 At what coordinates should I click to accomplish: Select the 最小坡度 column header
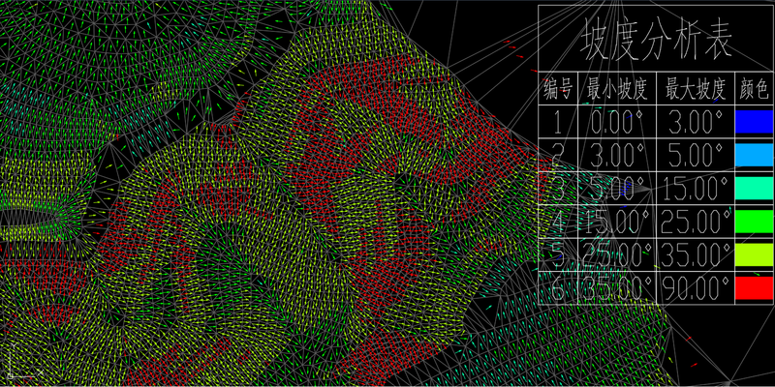pyautogui.click(x=618, y=89)
